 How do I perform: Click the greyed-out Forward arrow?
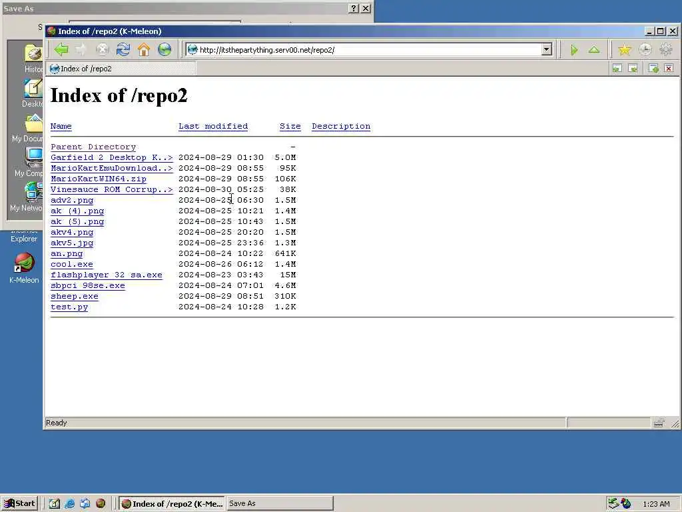click(82, 49)
